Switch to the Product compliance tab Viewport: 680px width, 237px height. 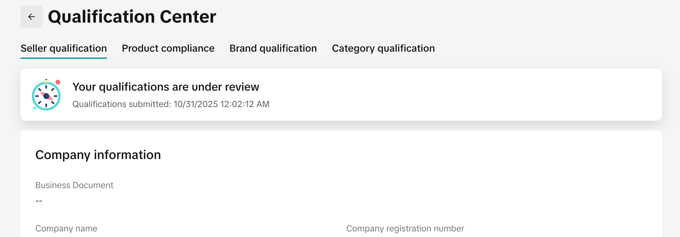point(168,48)
